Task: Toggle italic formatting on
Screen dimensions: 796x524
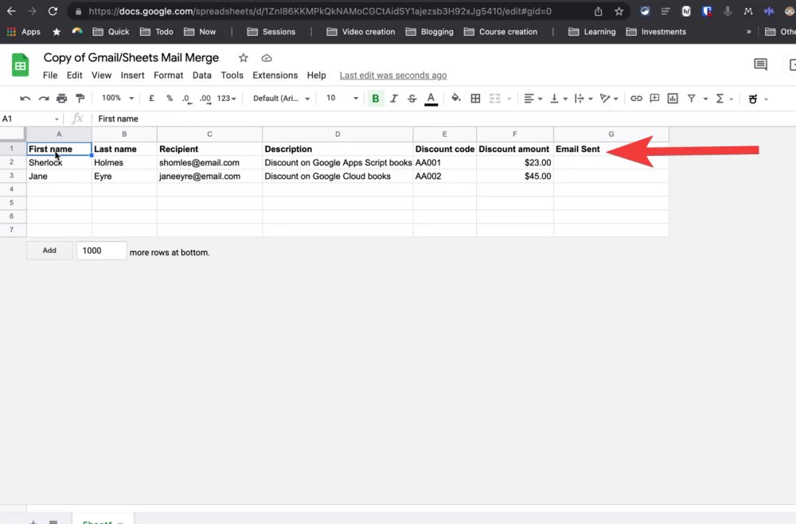Action: point(394,98)
